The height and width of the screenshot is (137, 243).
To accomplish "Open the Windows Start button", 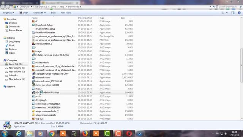I will point(5,134).
